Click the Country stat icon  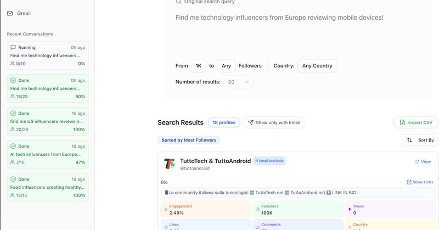tap(350, 227)
